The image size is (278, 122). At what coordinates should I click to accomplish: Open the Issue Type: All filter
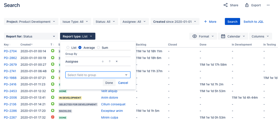pos(75,22)
